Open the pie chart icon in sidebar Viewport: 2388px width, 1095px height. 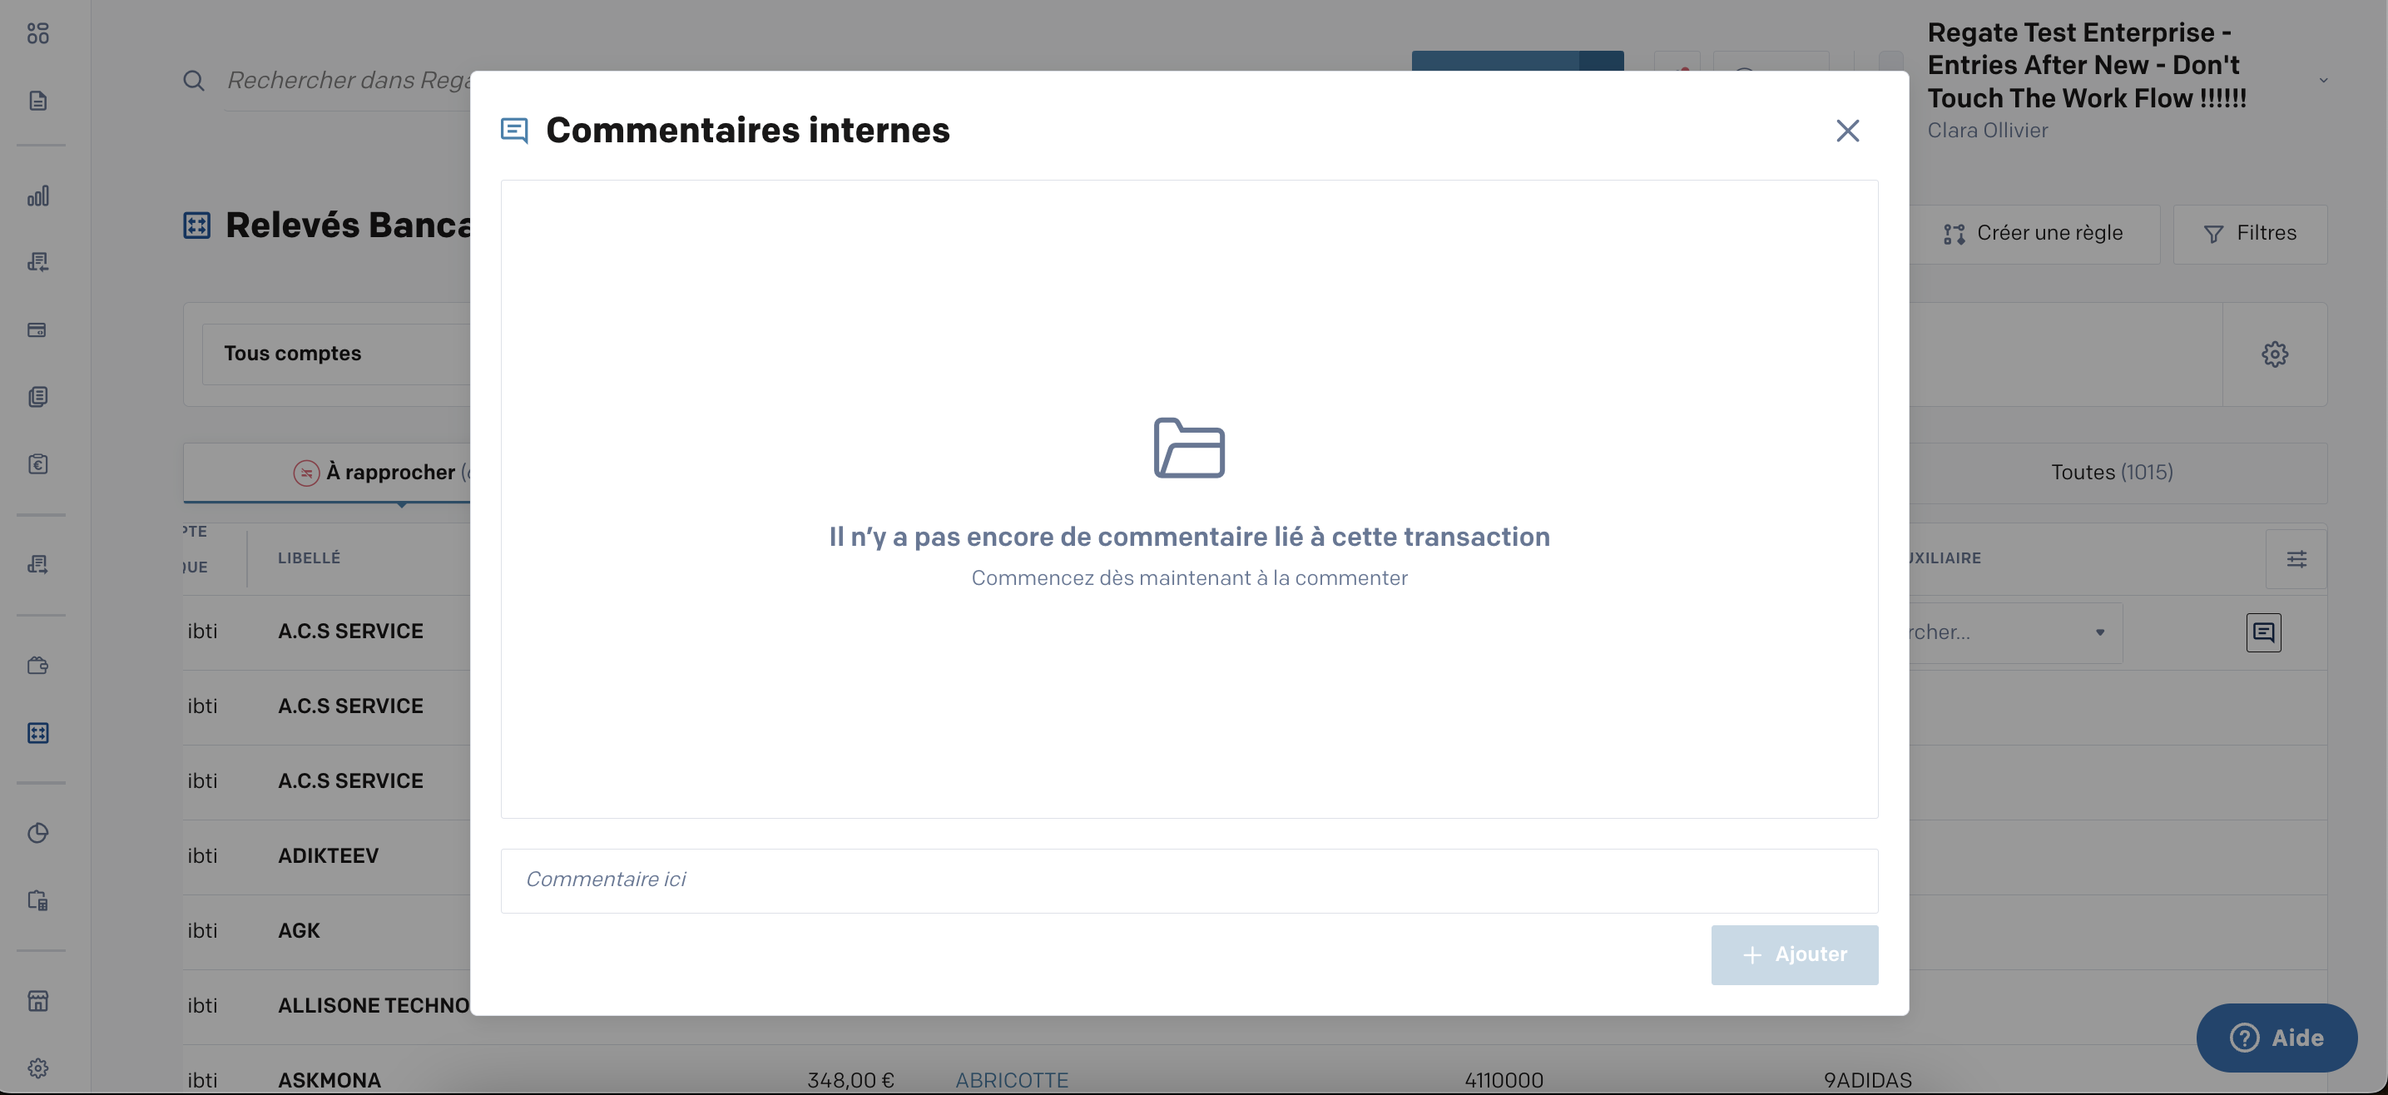pyautogui.click(x=38, y=833)
